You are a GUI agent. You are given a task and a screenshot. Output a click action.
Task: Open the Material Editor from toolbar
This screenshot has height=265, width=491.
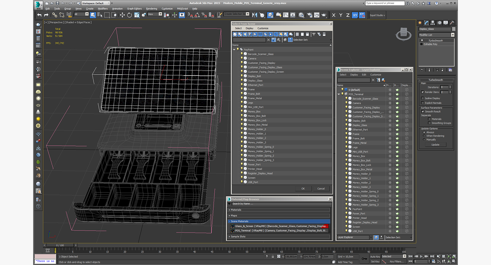pyautogui.click(x=301, y=15)
